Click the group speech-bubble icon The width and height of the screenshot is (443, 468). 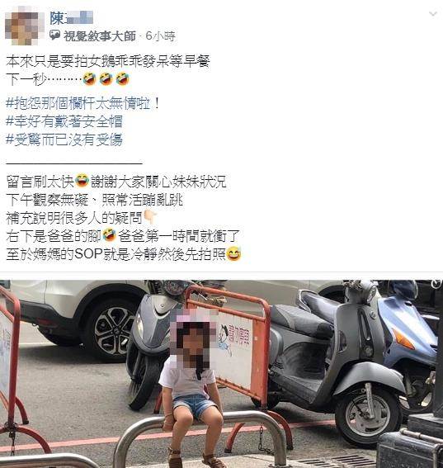[55, 35]
